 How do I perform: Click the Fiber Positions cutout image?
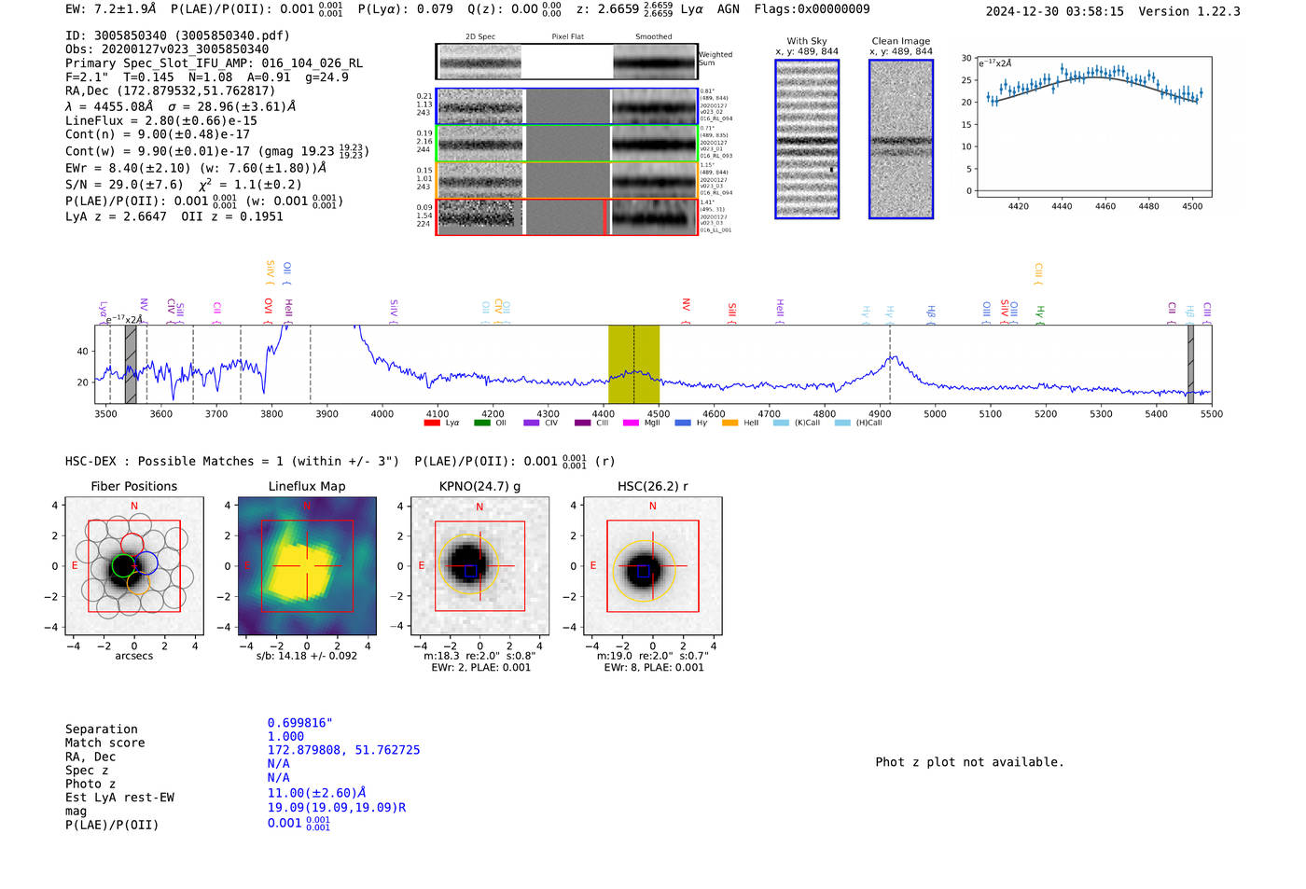(x=134, y=566)
